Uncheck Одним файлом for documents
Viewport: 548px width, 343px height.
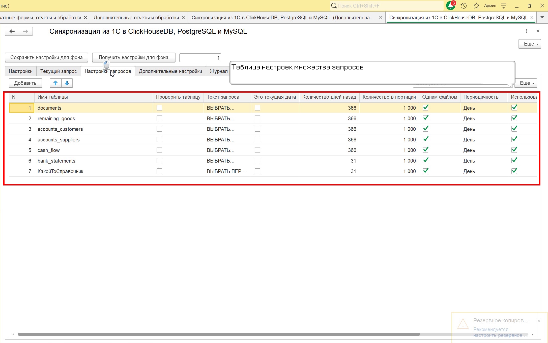click(x=426, y=108)
